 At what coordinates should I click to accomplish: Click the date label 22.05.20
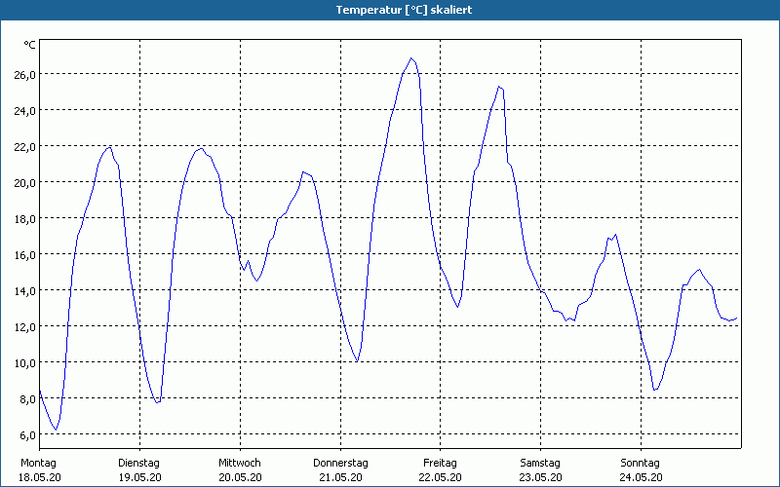[x=441, y=477]
